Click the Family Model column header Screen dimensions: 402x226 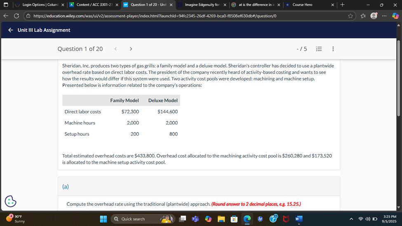pyautogui.click(x=125, y=100)
